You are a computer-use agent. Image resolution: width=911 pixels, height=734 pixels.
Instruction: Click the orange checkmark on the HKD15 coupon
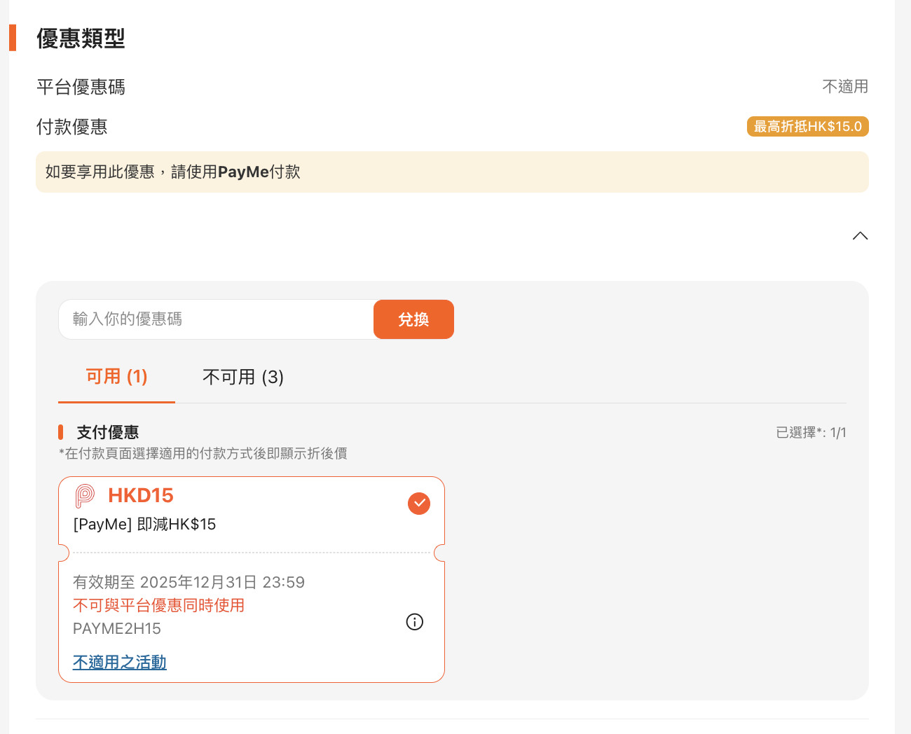click(x=418, y=503)
